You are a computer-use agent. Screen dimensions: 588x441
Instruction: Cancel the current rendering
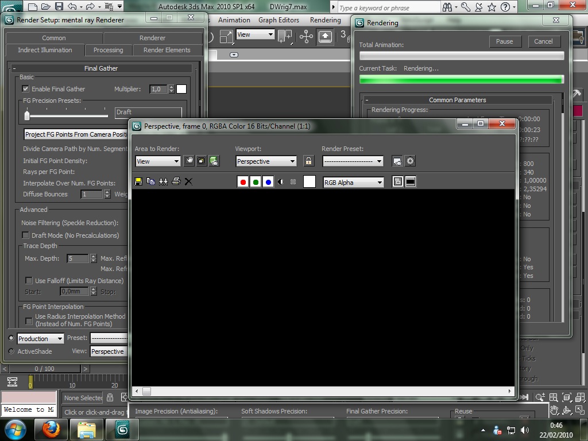pos(543,41)
